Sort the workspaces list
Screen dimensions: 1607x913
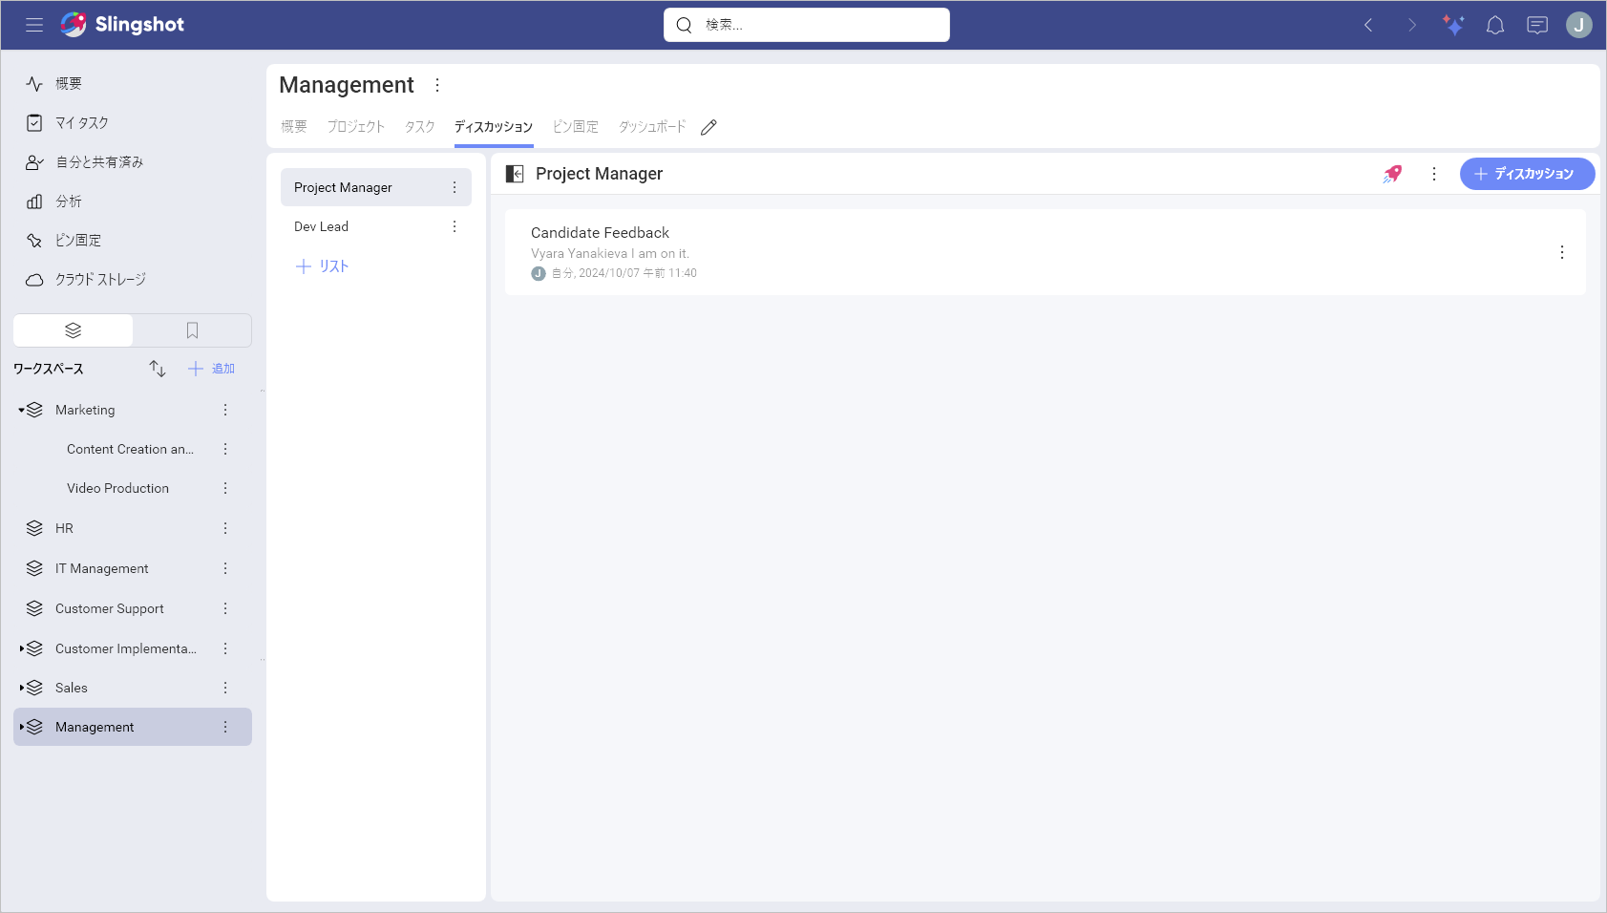(158, 369)
